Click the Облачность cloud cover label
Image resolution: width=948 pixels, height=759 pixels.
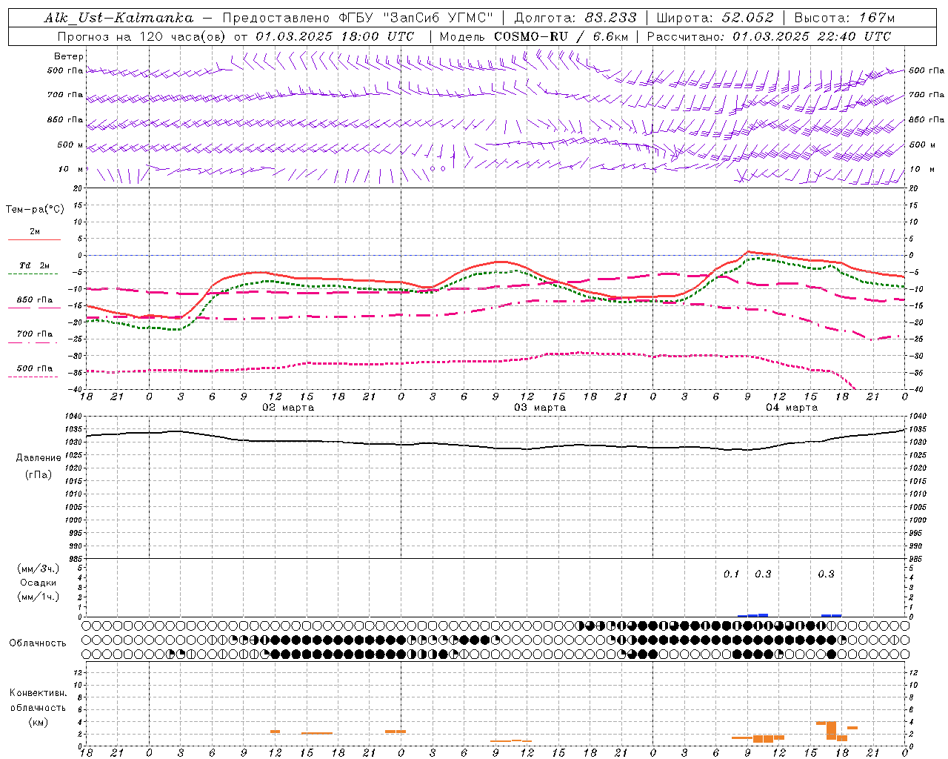38,643
